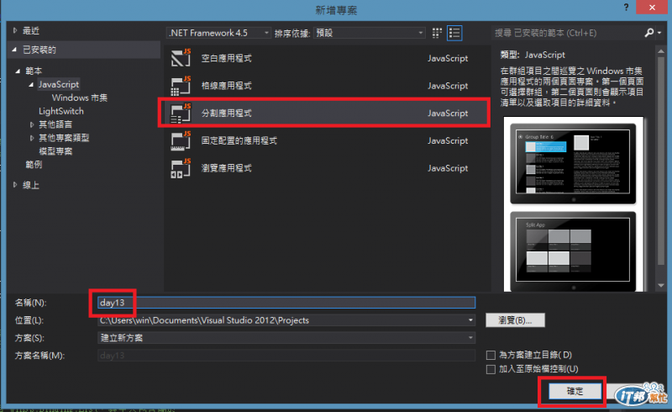This screenshot has height=412, width=672.
Task: Click the Group Title preview thumbnail
Action: 573,163
